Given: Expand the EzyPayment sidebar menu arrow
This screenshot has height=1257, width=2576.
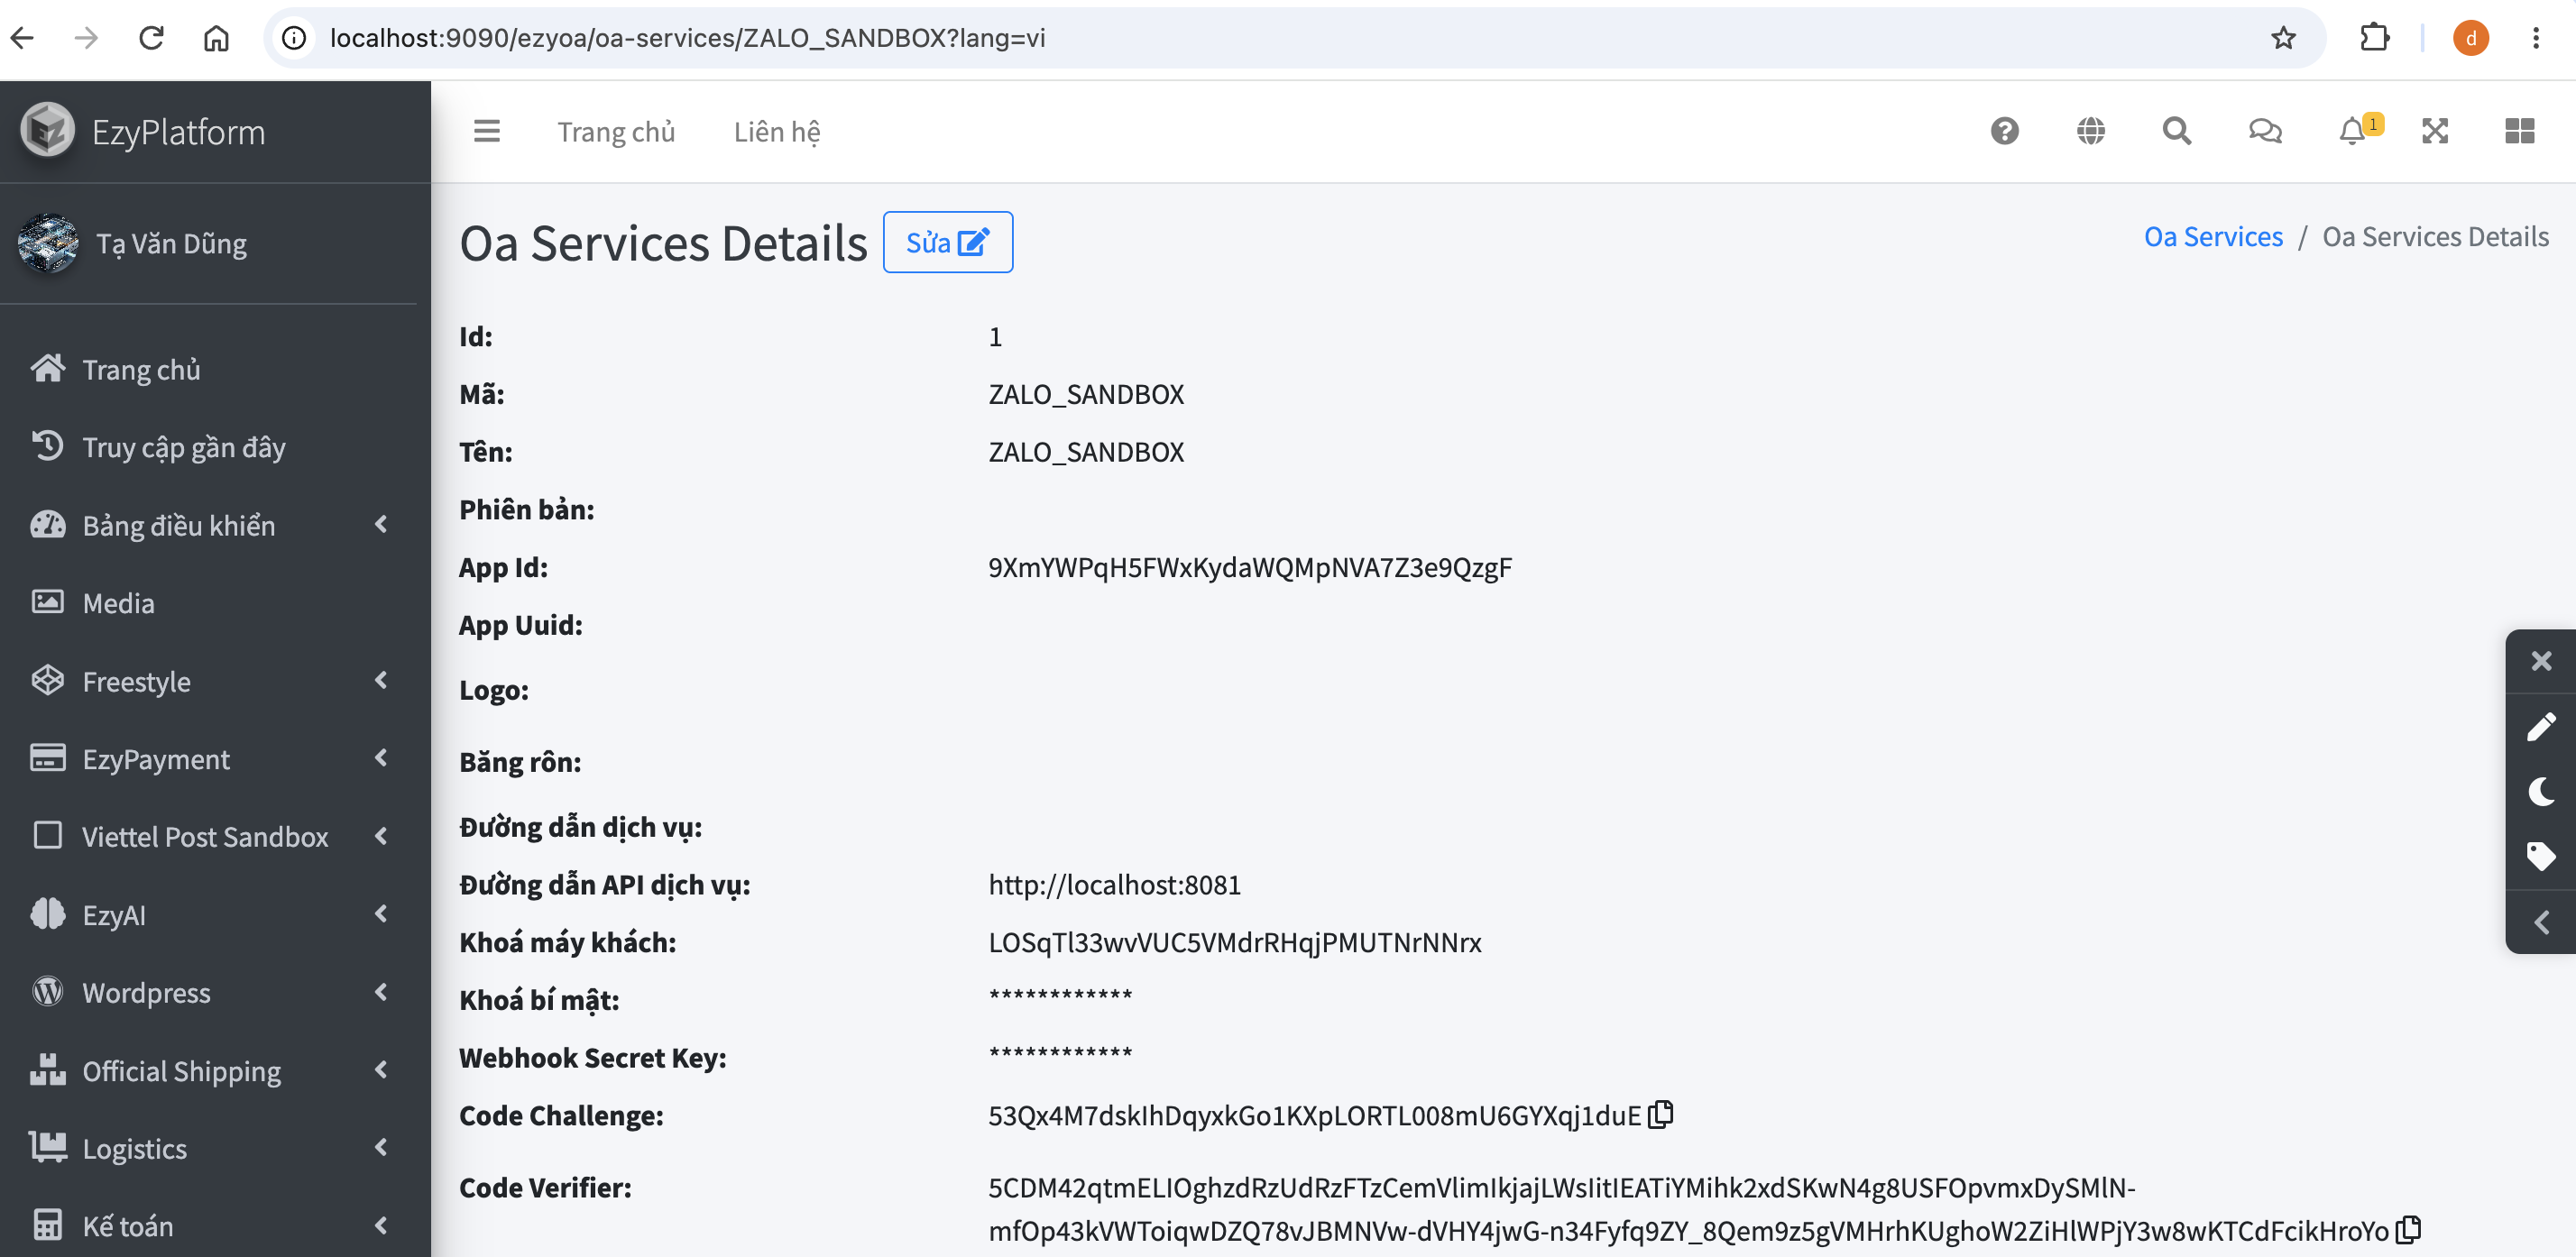Looking at the screenshot, I should coord(381,758).
